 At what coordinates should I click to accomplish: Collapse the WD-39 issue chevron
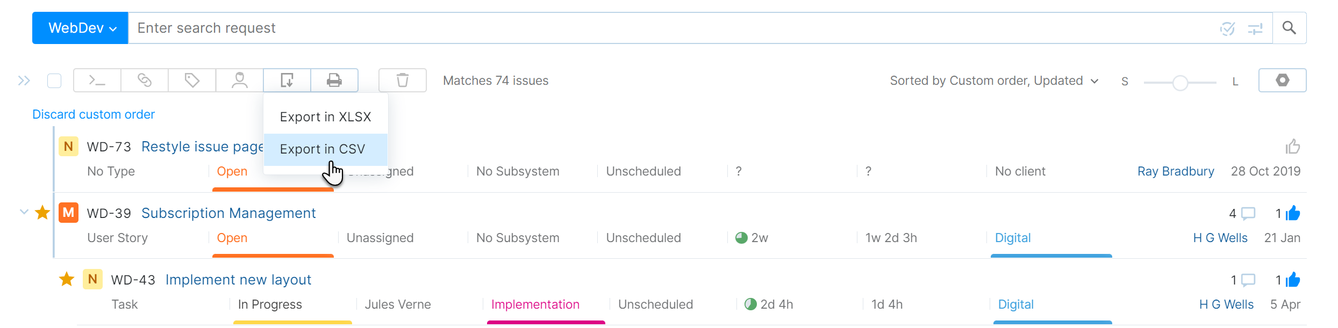pos(24,212)
